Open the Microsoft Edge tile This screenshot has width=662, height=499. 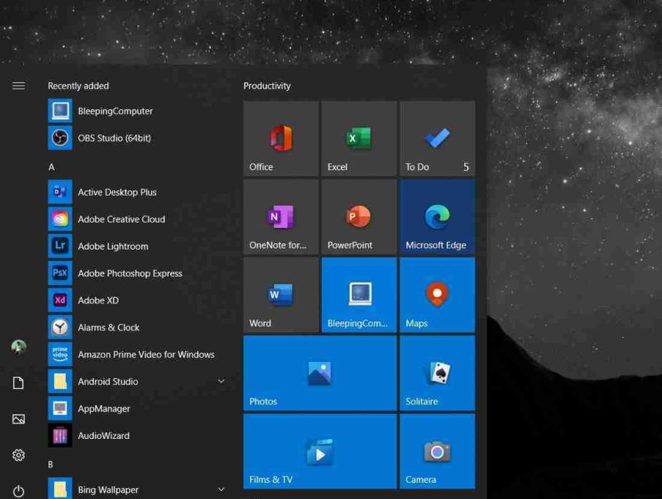point(437,216)
